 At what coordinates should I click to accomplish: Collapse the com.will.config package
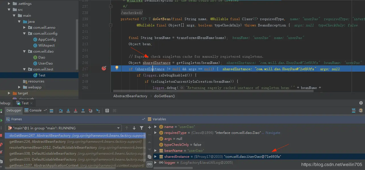click(24, 34)
